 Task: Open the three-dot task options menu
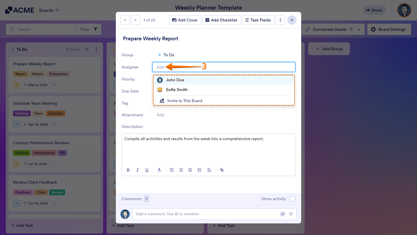(280, 20)
